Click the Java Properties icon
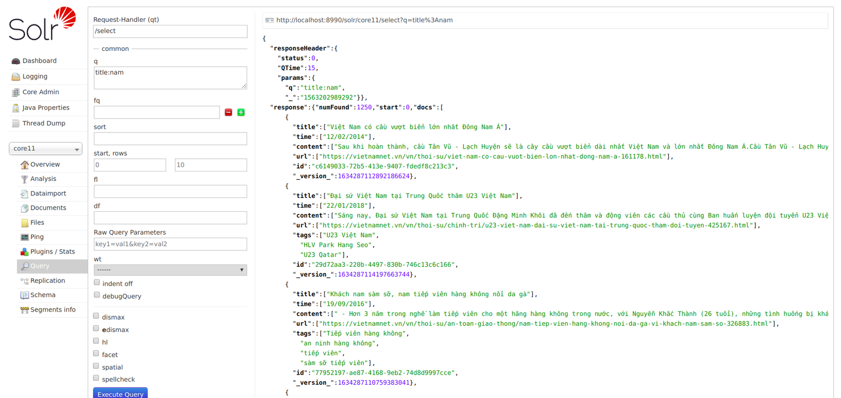 point(16,108)
